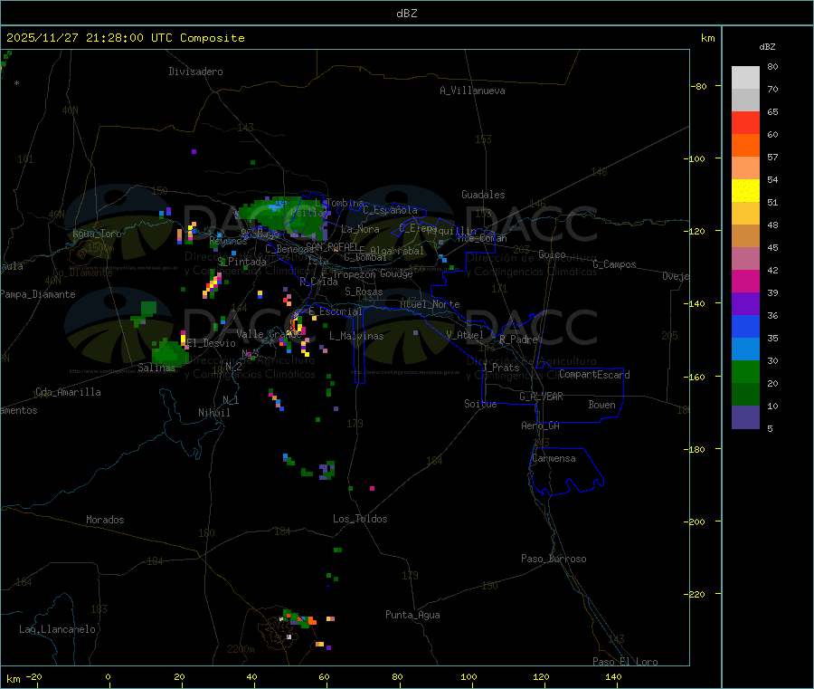Click the Guadales map label
814x689 pixels.
[x=483, y=195]
